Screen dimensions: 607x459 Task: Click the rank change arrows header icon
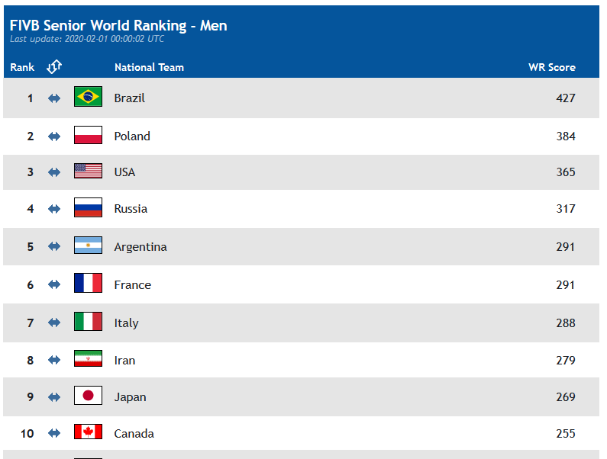click(54, 66)
